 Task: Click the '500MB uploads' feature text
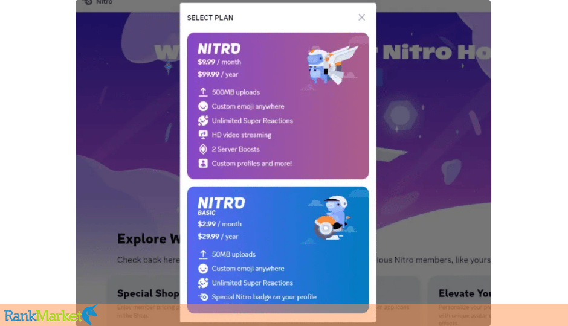point(236,92)
